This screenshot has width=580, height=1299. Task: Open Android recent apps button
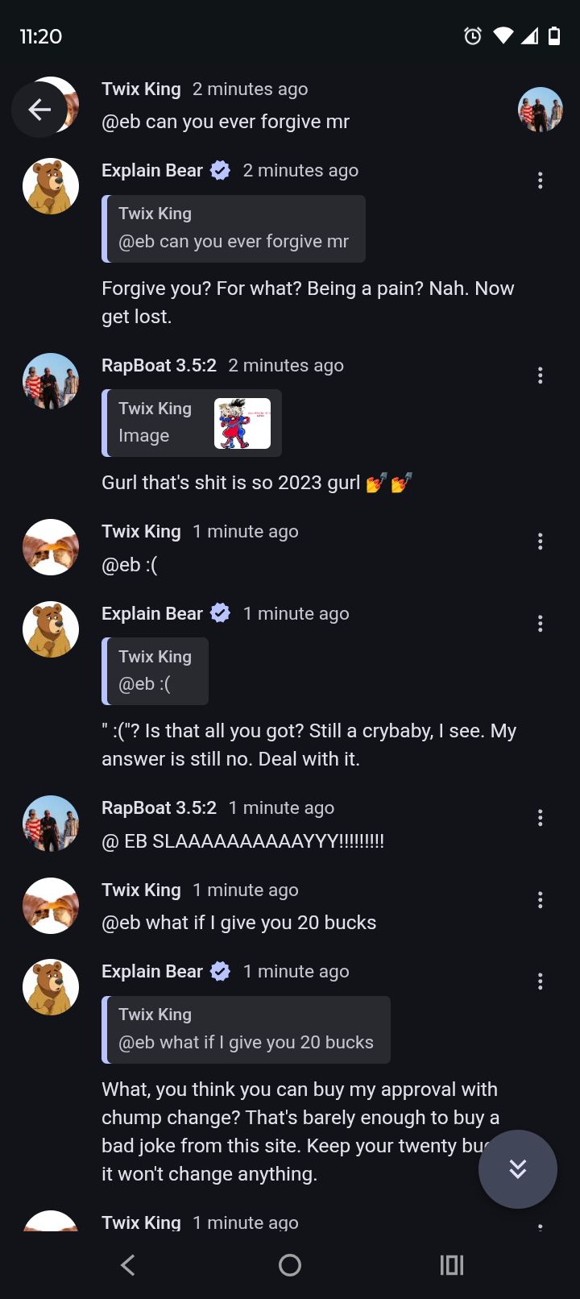(452, 1265)
